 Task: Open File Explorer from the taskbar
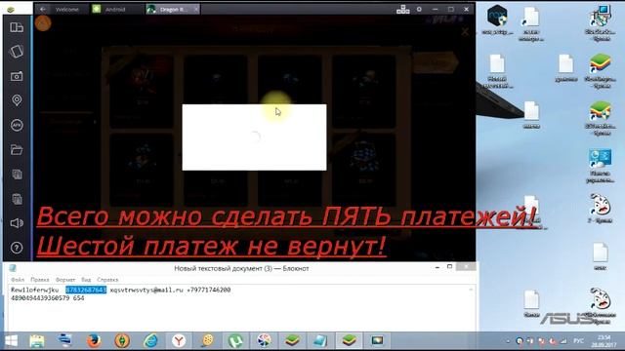[x=37, y=340]
